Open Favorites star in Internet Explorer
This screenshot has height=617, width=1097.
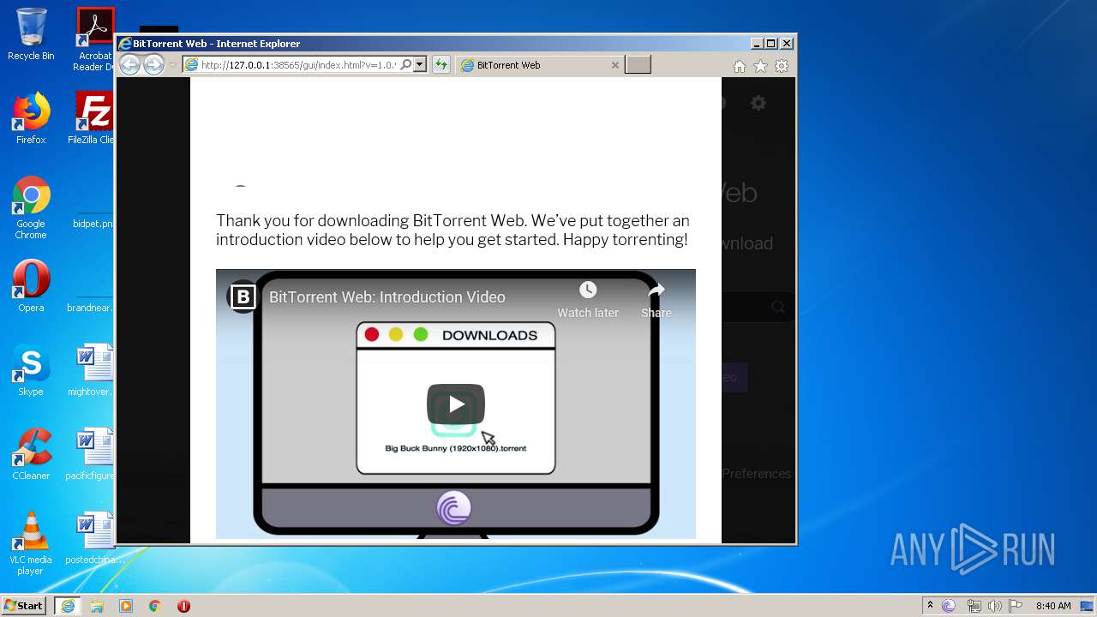(760, 66)
